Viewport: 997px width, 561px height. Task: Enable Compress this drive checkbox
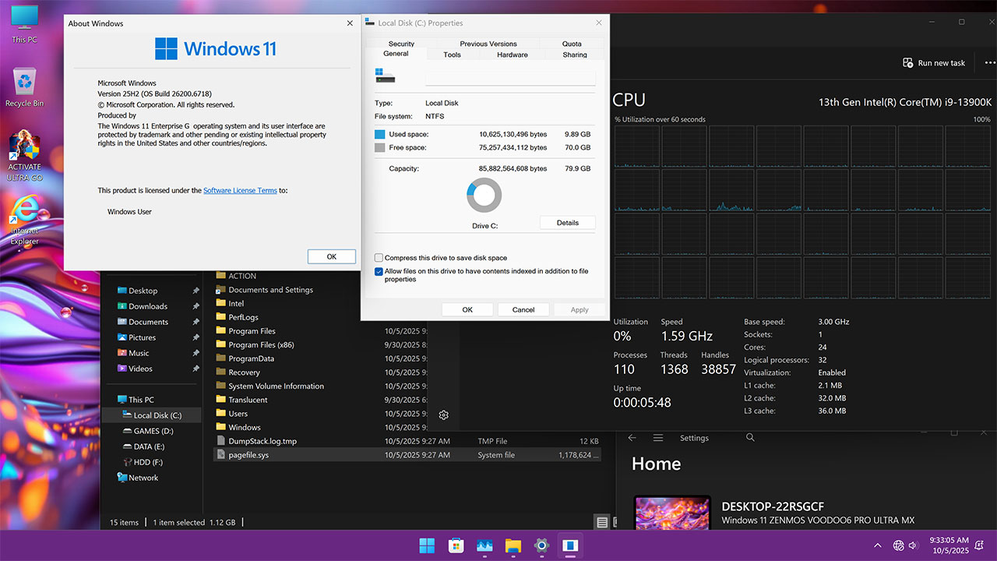pyautogui.click(x=379, y=258)
